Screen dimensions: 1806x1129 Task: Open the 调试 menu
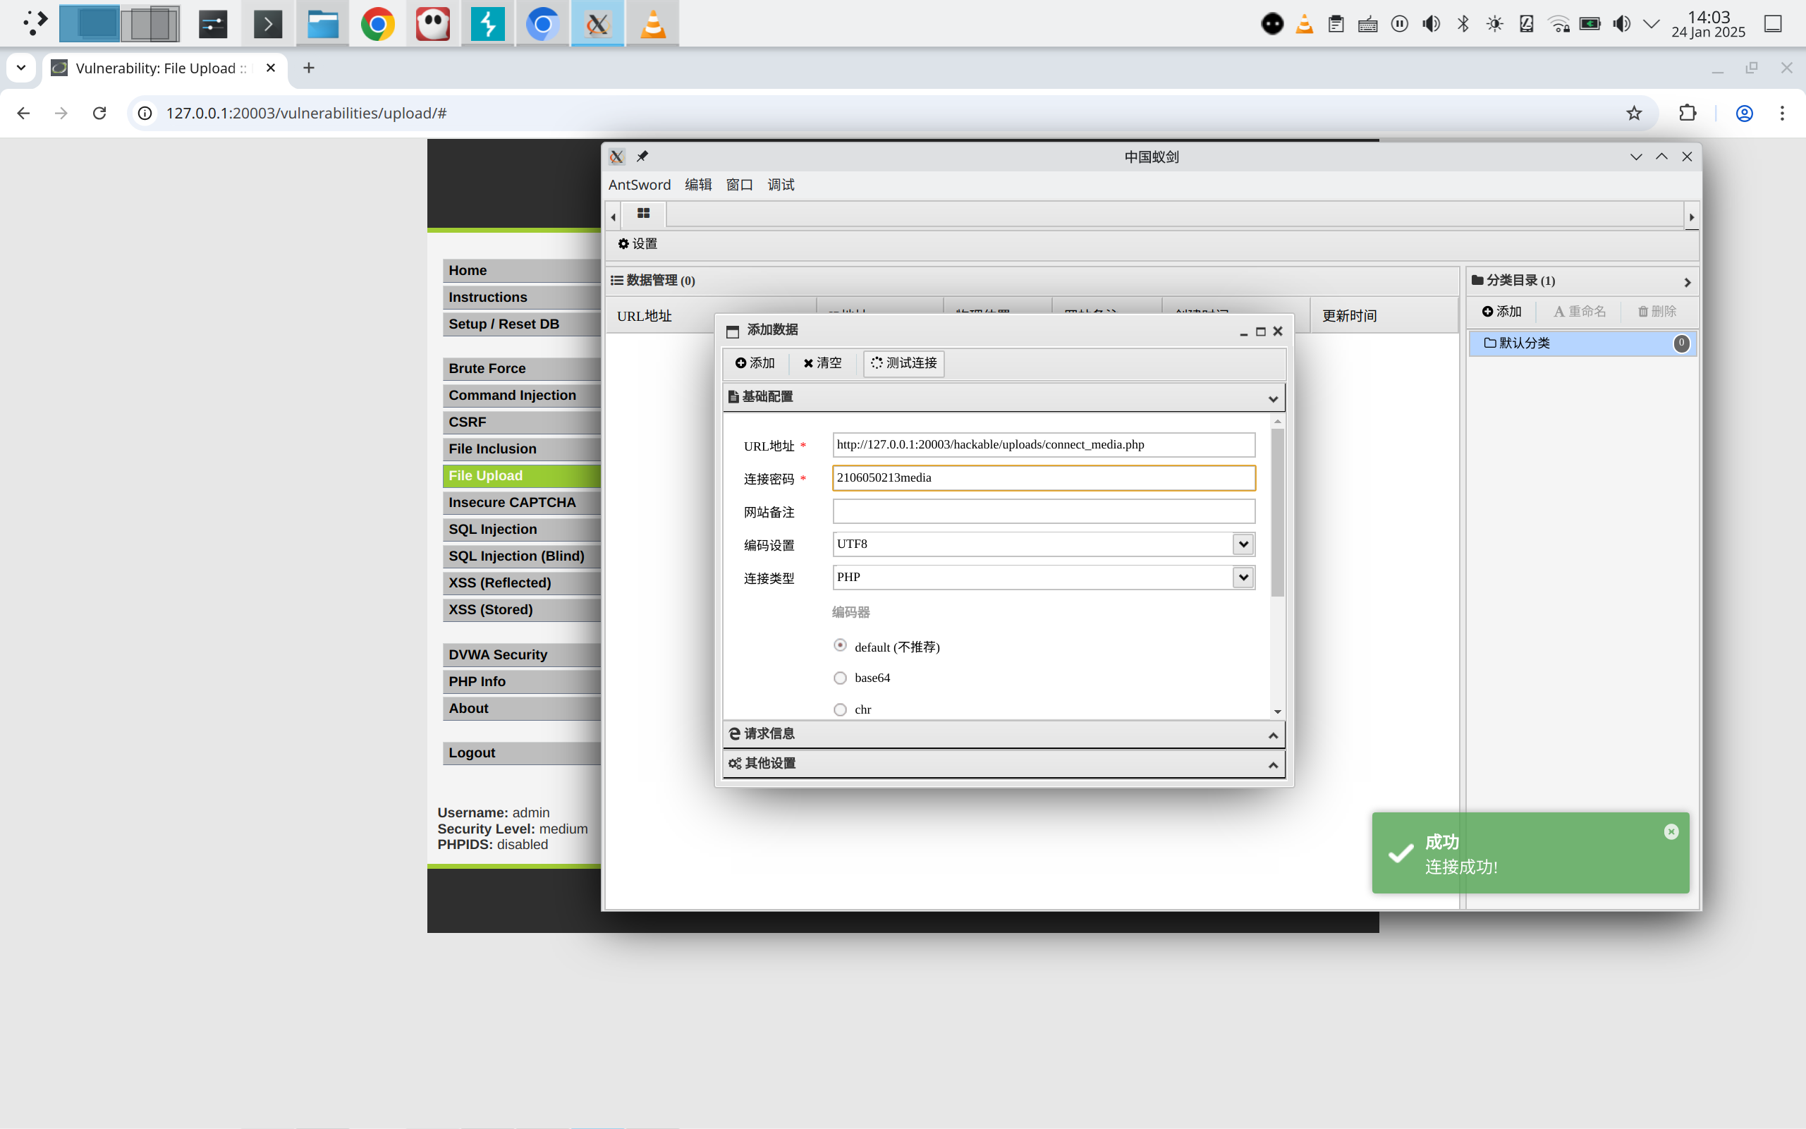pyautogui.click(x=780, y=185)
